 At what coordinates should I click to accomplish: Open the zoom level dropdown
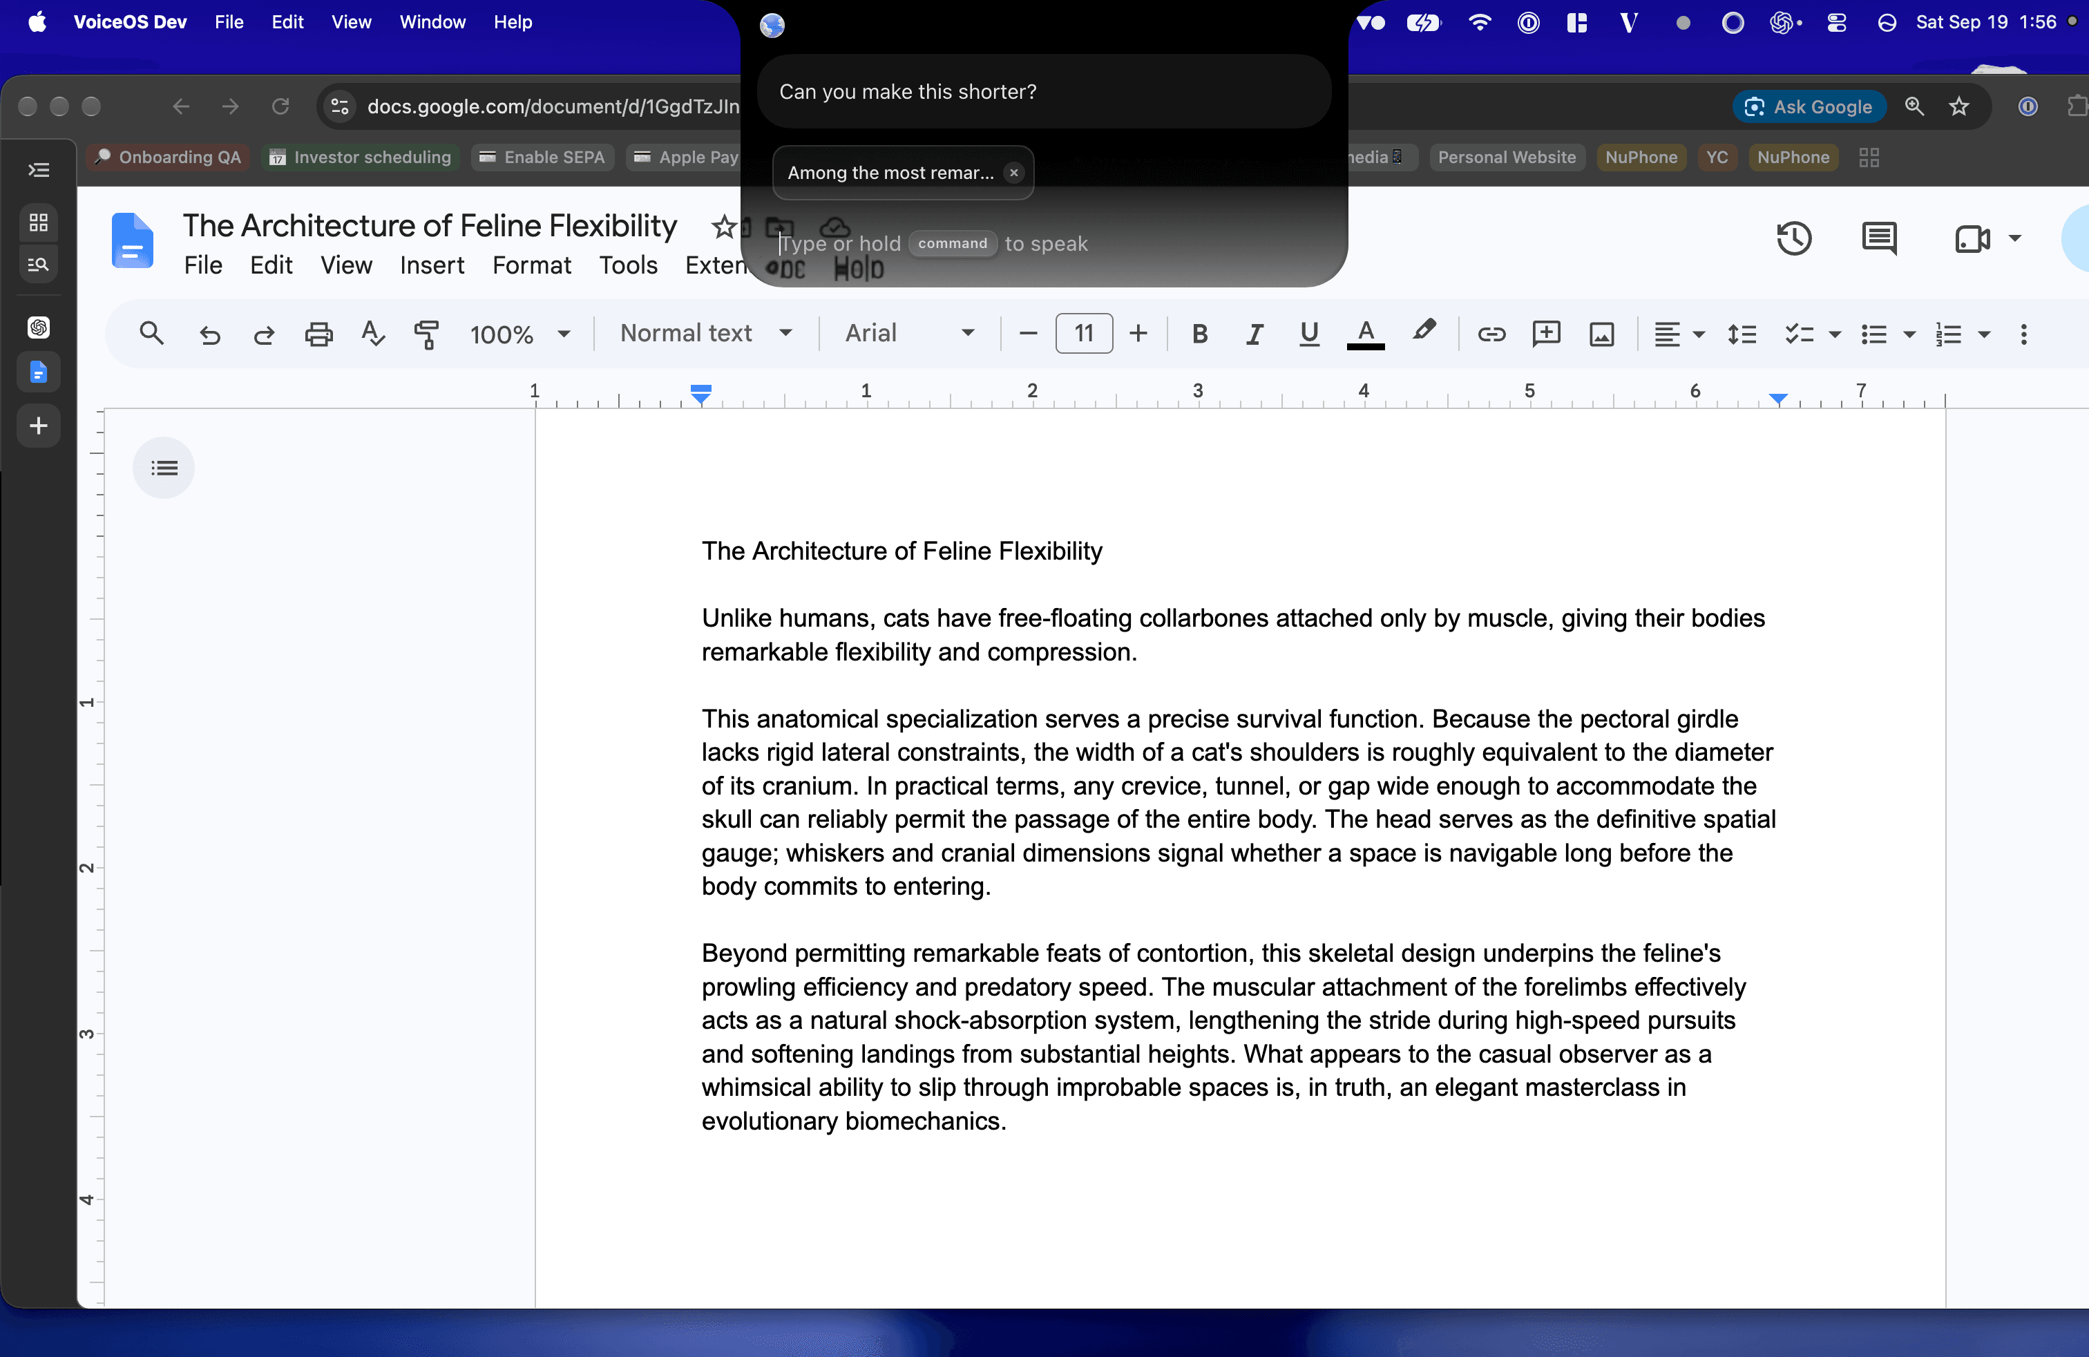pos(520,334)
